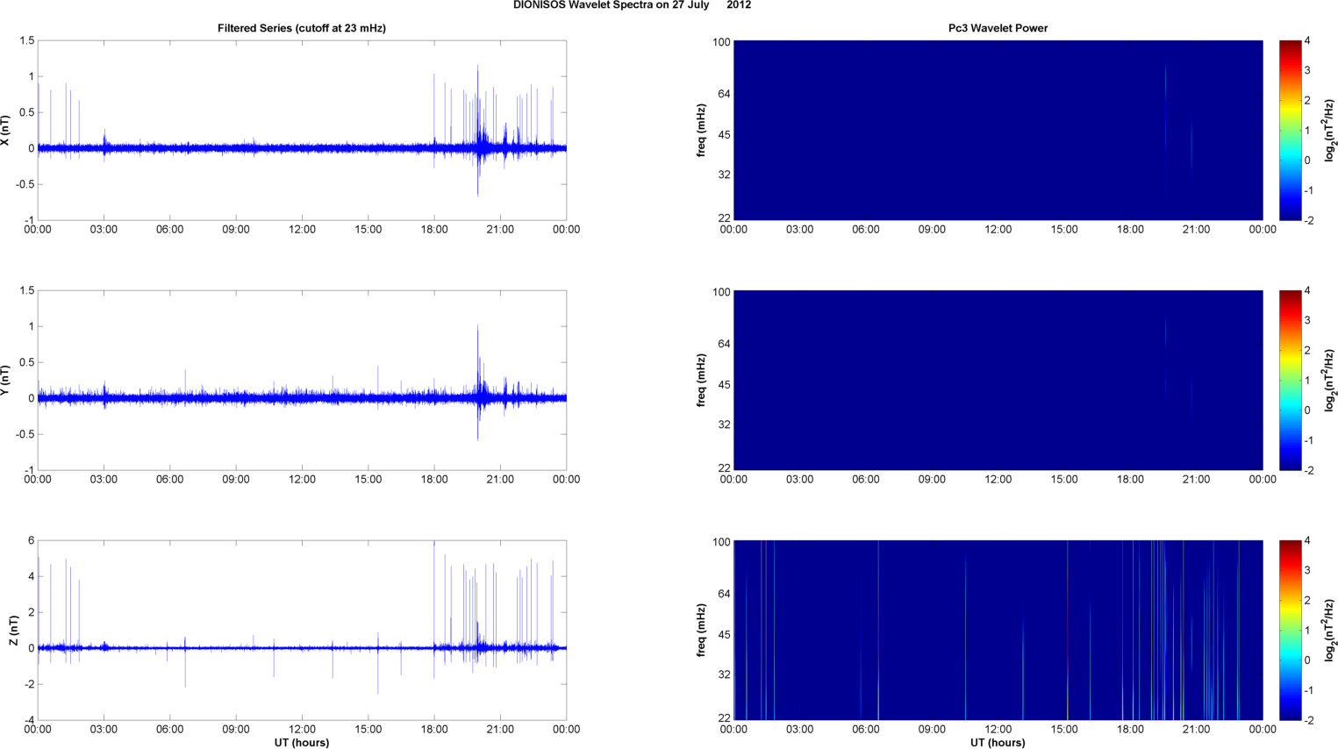Click the '18:00' tick under the Y time series
Viewport: 1338px width, 749px height.
[434, 480]
